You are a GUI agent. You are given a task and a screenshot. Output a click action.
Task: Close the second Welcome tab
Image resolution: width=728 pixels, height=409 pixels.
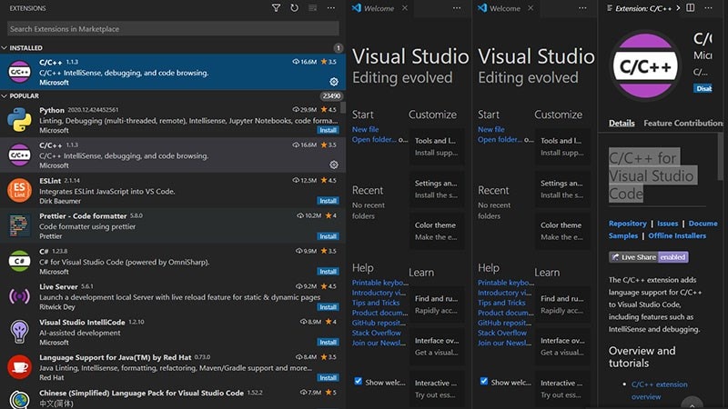click(531, 8)
